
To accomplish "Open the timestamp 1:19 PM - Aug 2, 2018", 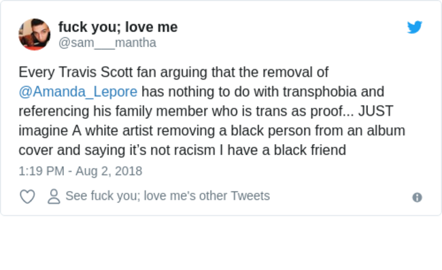I will [80, 171].
